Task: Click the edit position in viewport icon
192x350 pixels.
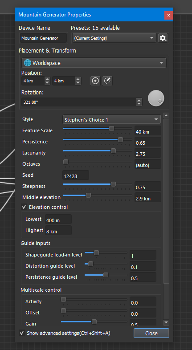Action: 107,81
